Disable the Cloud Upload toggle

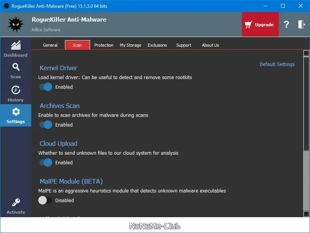tap(46, 162)
